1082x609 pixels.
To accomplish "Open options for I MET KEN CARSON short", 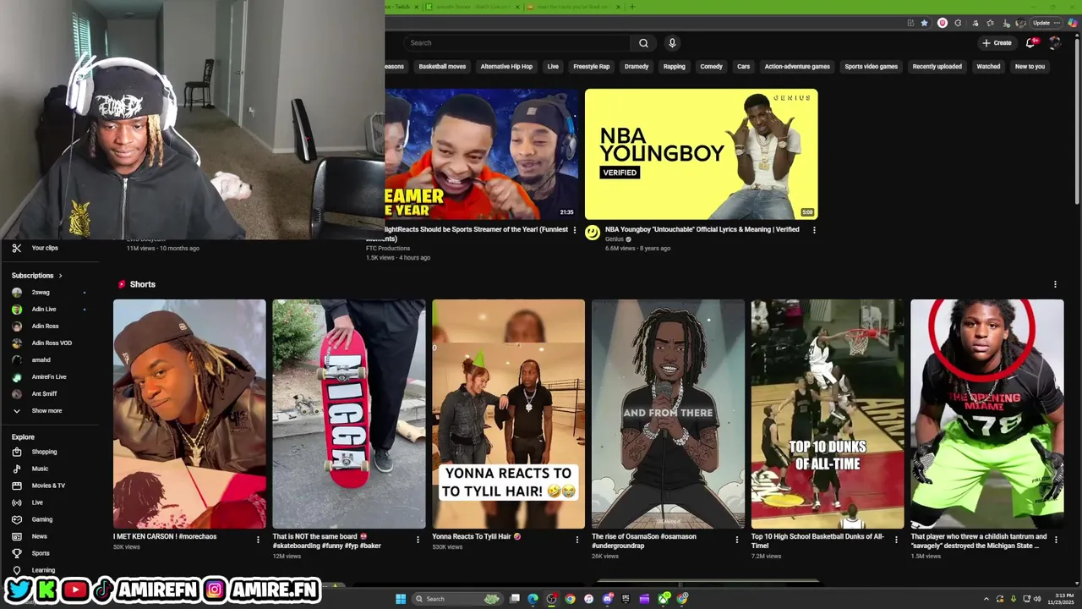I will [258, 540].
